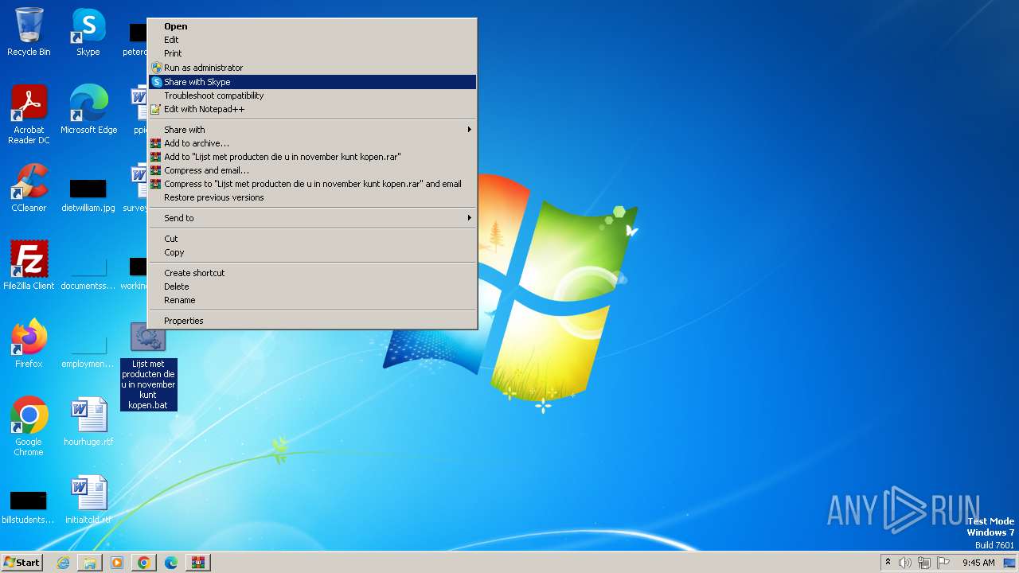The image size is (1019, 573).
Task: Select Restore previous versions
Action: pos(312,197)
